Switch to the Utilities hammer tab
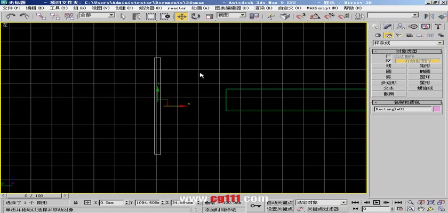Viewport: 448px width, 213px height. [x=438, y=27]
